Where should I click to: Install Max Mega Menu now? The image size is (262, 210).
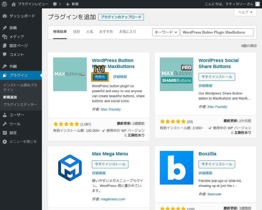coord(110,164)
